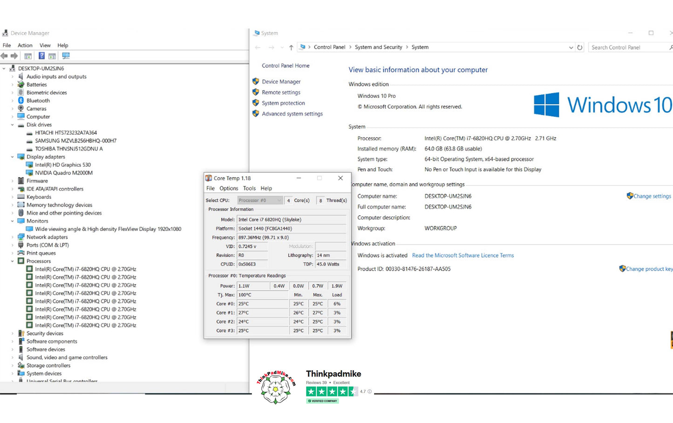Select the Intel(R) HD Graphics 530 device
Image resolution: width=673 pixels, height=423 pixels.
(x=63, y=165)
